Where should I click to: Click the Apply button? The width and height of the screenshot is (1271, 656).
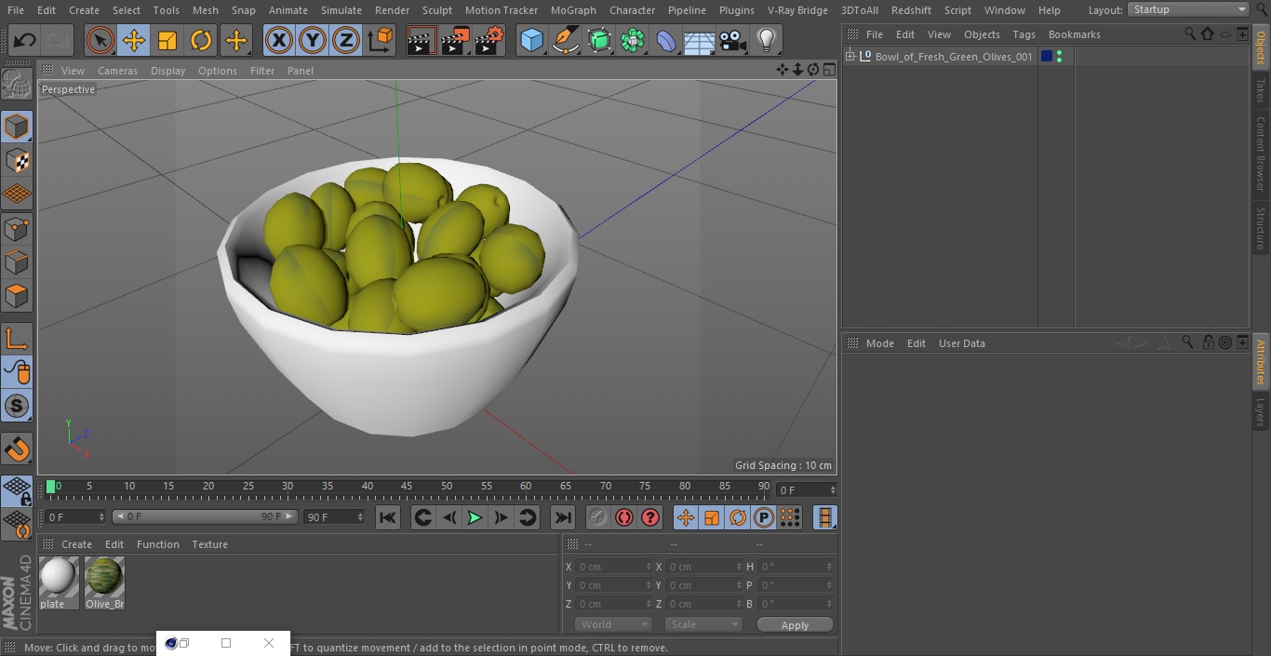pos(795,624)
